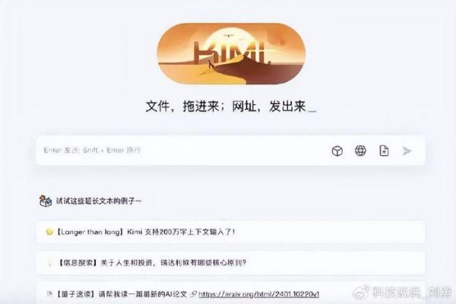The image size is (456, 304).
Task: Click the file upload document icon
Action: (384, 150)
